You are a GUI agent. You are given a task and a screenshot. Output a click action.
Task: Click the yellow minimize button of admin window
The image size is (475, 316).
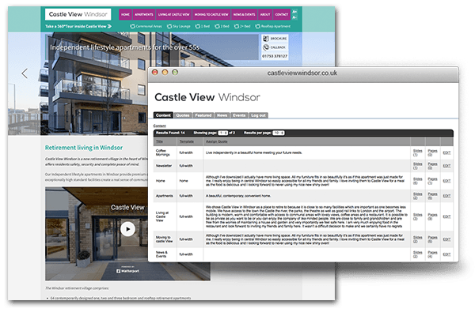pyautogui.click(x=165, y=72)
